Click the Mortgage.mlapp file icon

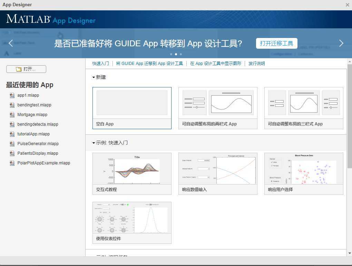point(12,115)
